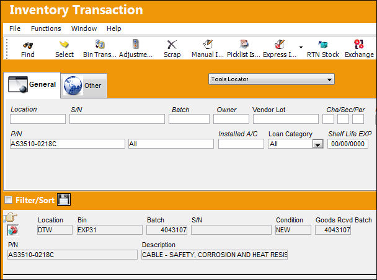
Task: Click the Installed A/C input field
Action: 241,144
